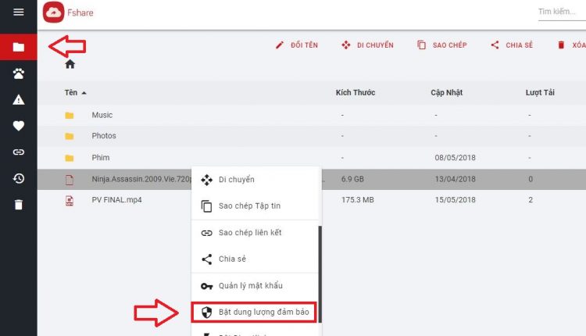
Task: Click the 08/05/2018 date cell
Action: point(456,158)
